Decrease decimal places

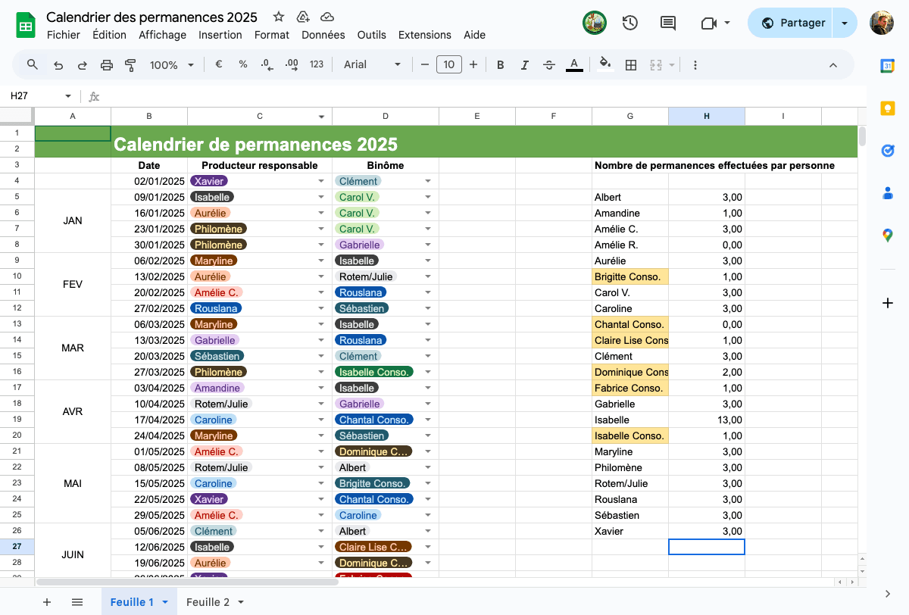point(267,64)
